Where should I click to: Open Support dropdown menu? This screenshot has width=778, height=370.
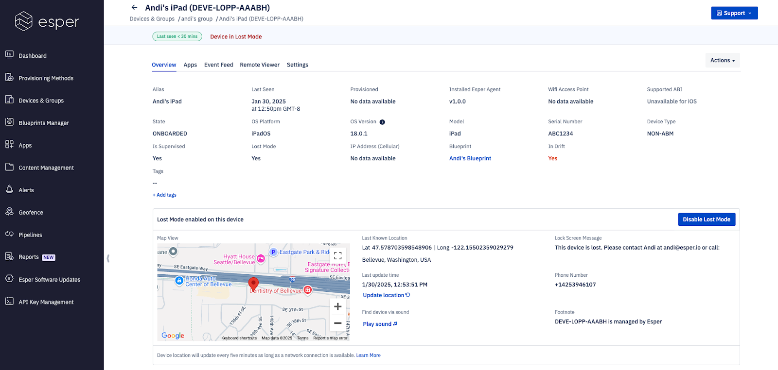pos(734,13)
